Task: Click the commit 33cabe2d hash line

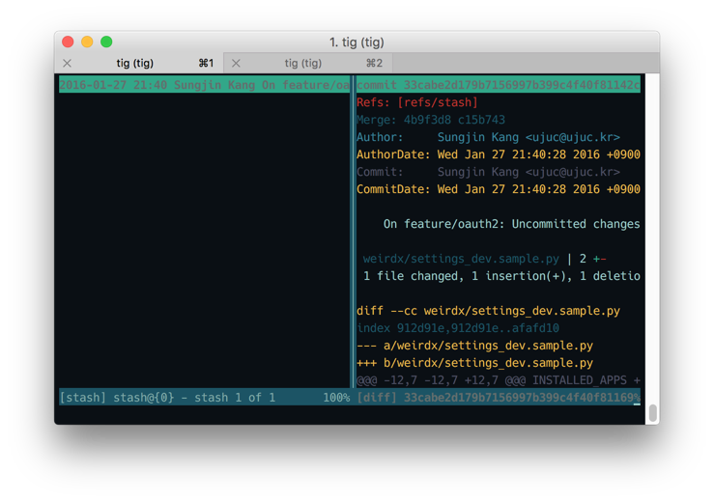Action: click(499, 85)
